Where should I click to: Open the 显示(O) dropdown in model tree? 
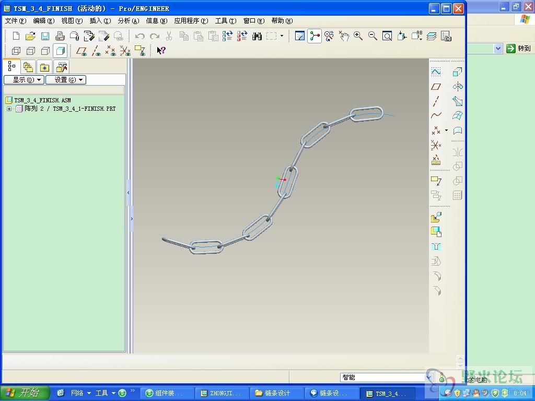pos(24,80)
